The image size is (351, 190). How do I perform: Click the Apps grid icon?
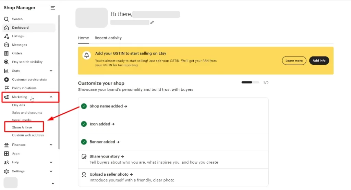[x=7, y=154]
